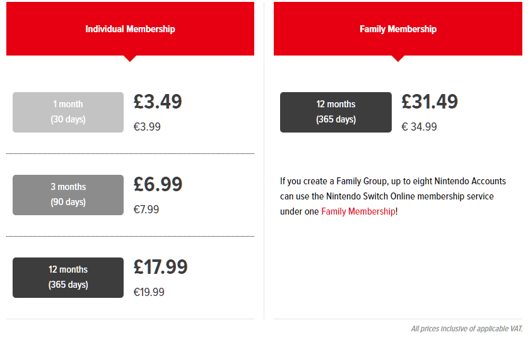Viewport: 528px width, 337px height.
Task: Click the £31.49 family price
Action: point(430,102)
